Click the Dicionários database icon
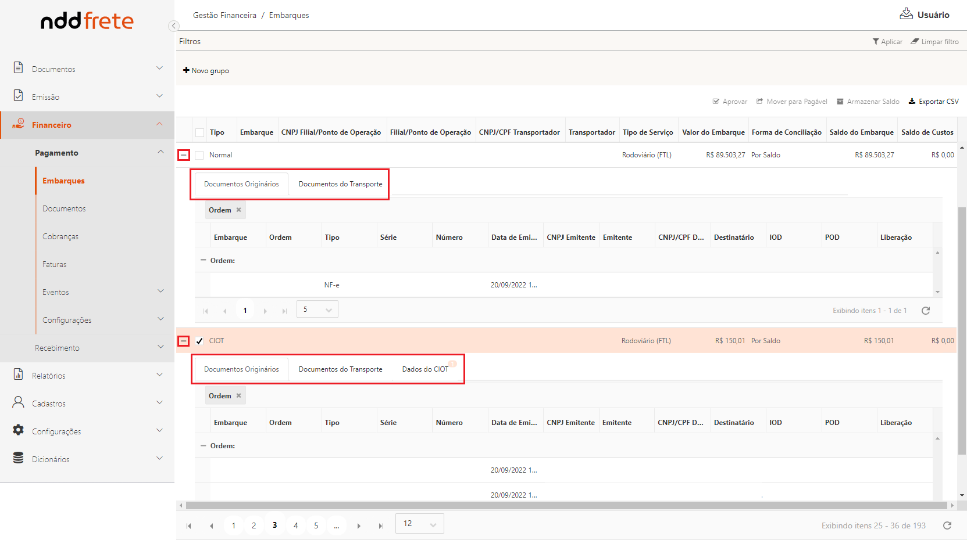 [x=19, y=458]
